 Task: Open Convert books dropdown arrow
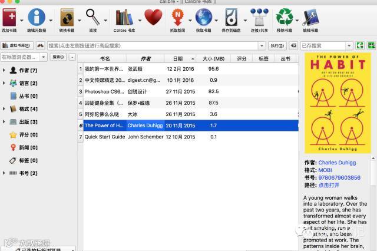(x=80, y=21)
